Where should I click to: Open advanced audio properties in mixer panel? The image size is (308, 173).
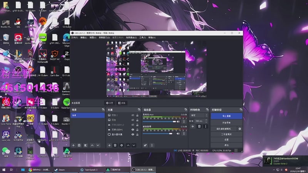pyautogui.click(x=146, y=145)
